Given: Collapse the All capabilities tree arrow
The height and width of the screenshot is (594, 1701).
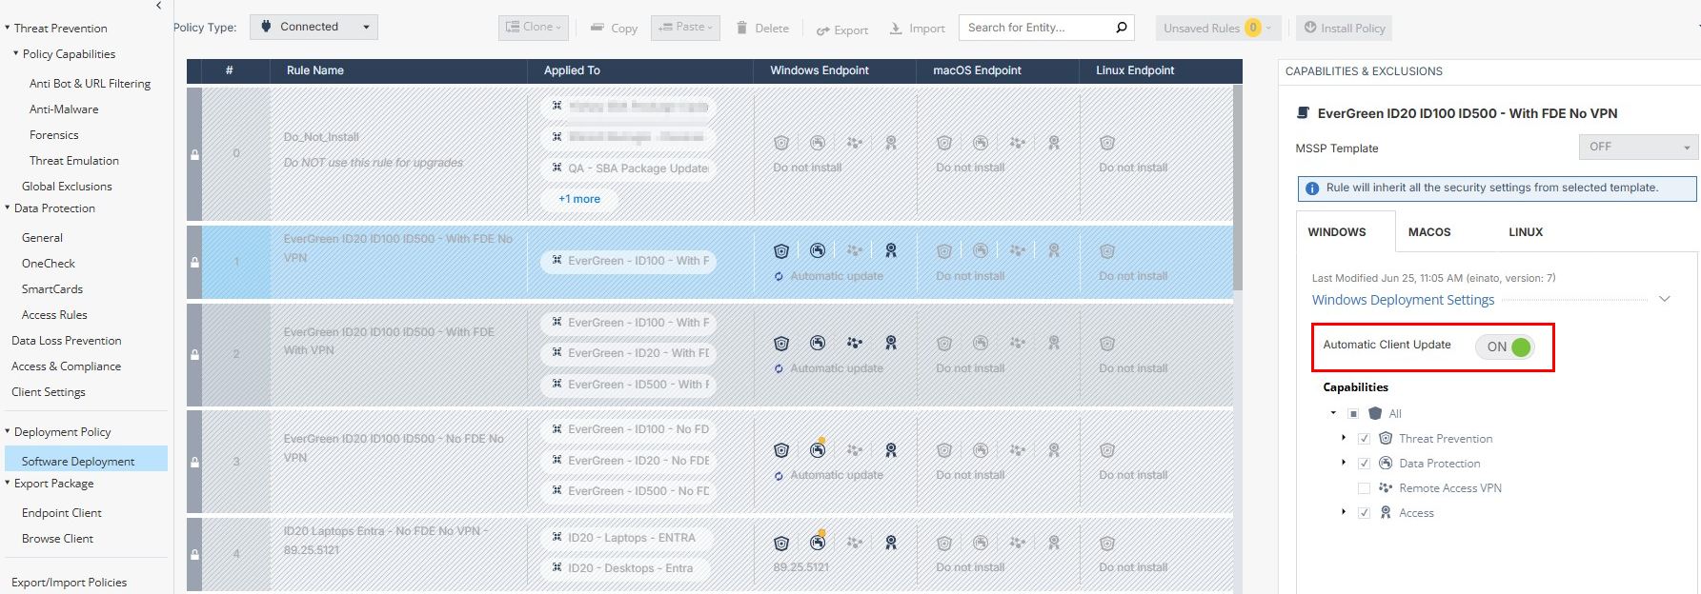Looking at the screenshot, I should pos(1333,413).
